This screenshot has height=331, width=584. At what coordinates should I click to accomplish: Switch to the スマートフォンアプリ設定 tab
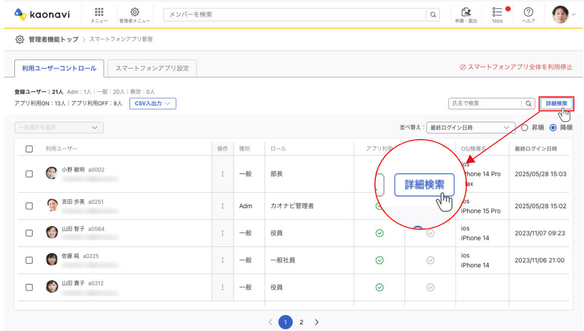pos(152,68)
